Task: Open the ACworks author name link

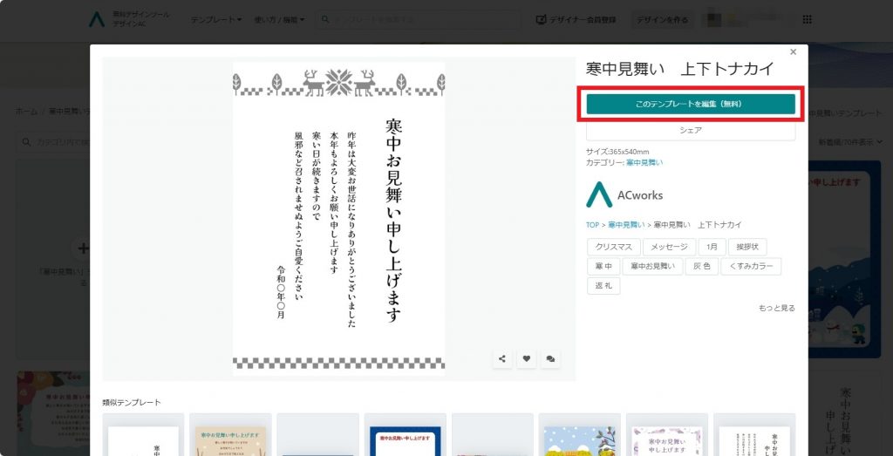Action: tap(640, 195)
